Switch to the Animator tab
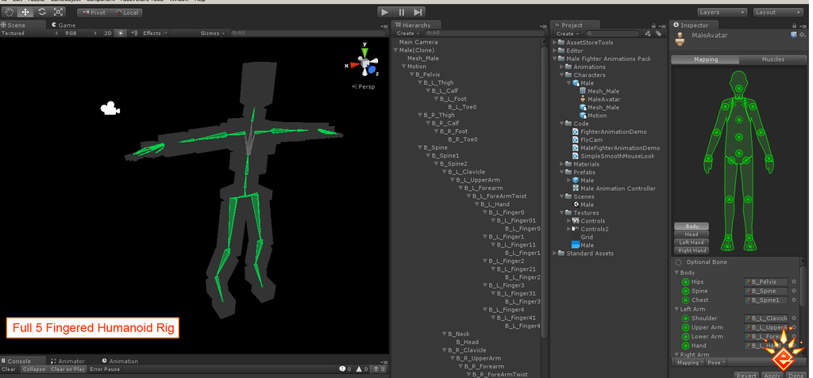 point(68,361)
